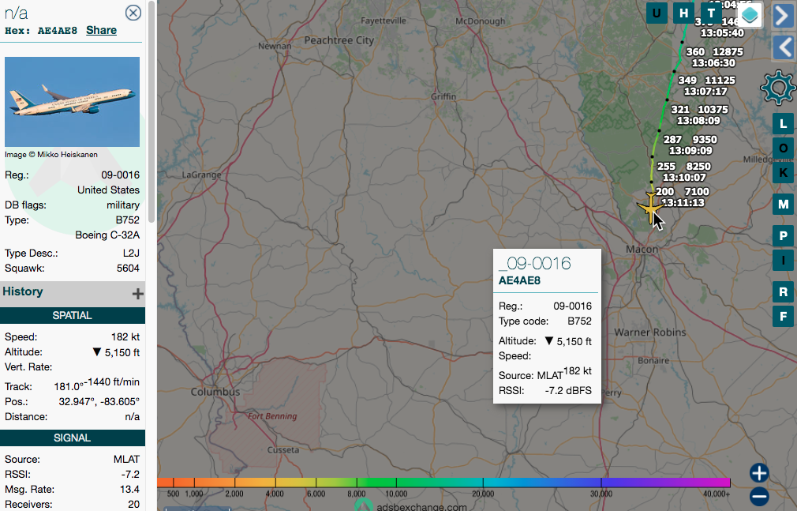Click the altitude color legend bar
797x511 pixels.
443,482
